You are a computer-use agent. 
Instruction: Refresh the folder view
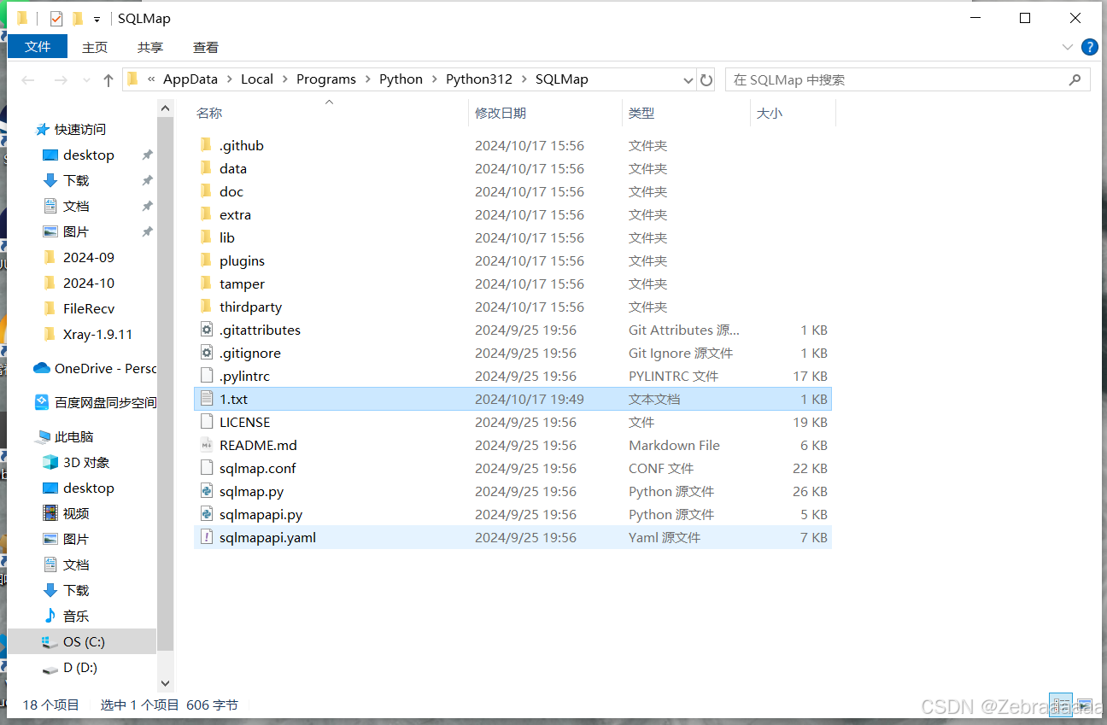point(706,79)
